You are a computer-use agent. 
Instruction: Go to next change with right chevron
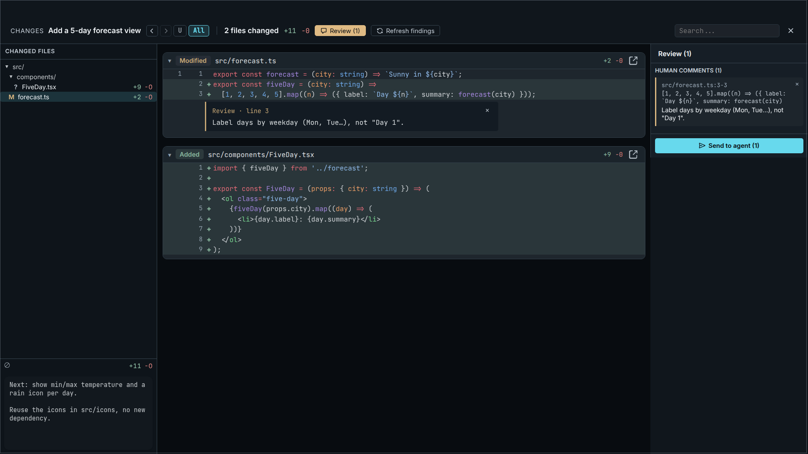pos(166,31)
